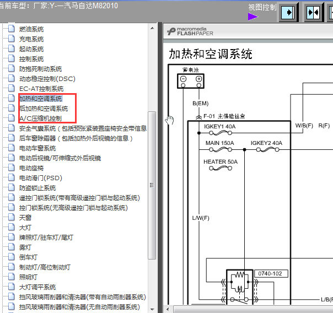The image size is (333, 313).
Task: Click page icon beside 照明灯
Action: (x=12, y=277)
